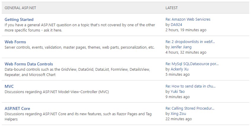View Xing Zou's profile
This screenshot has height=127, width=251.
point(178,114)
